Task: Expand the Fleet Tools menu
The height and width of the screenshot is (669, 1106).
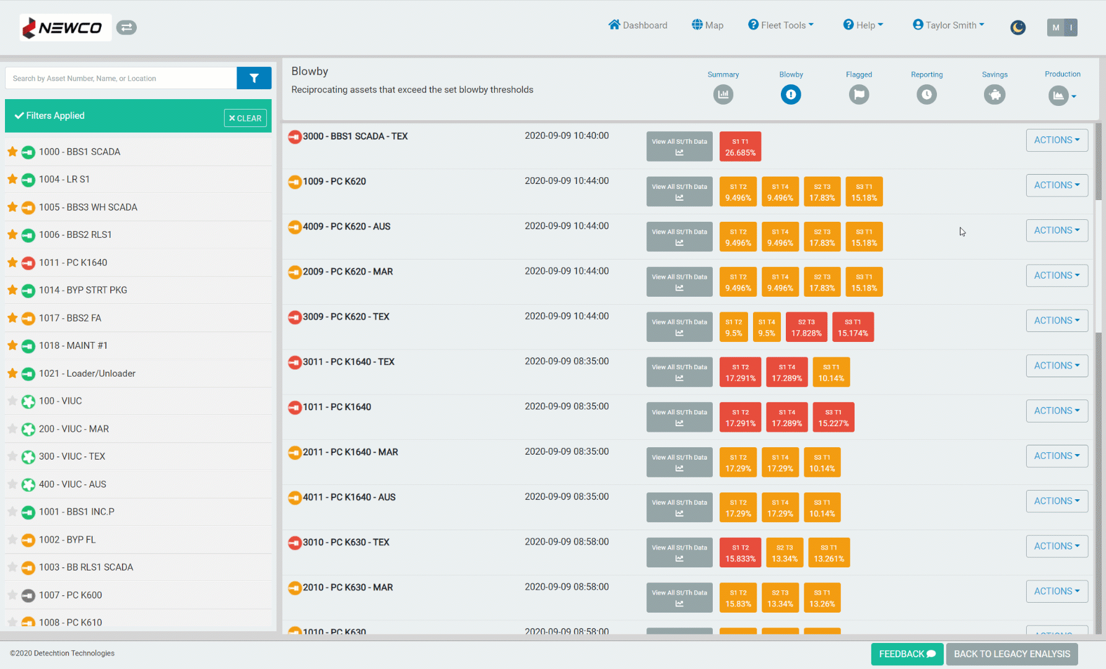Action: tap(781, 25)
